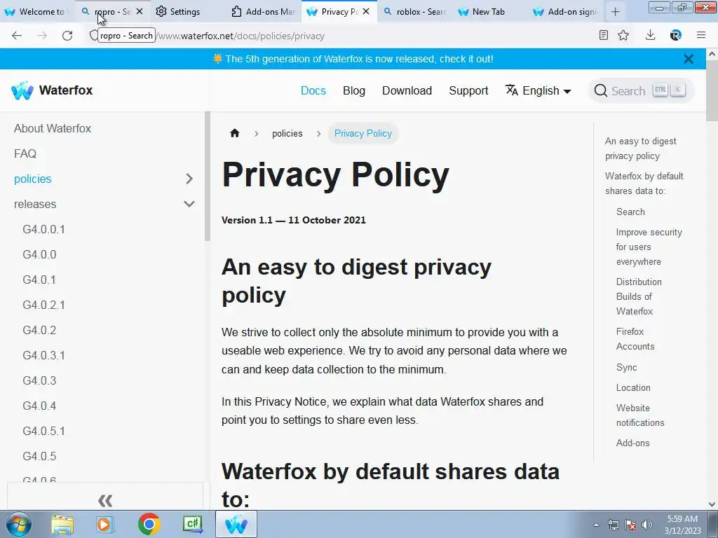
Task: Open the Support page link
Action: (x=468, y=90)
